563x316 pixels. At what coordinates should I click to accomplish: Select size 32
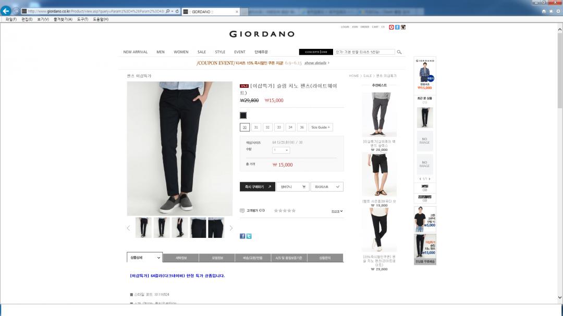267,128
